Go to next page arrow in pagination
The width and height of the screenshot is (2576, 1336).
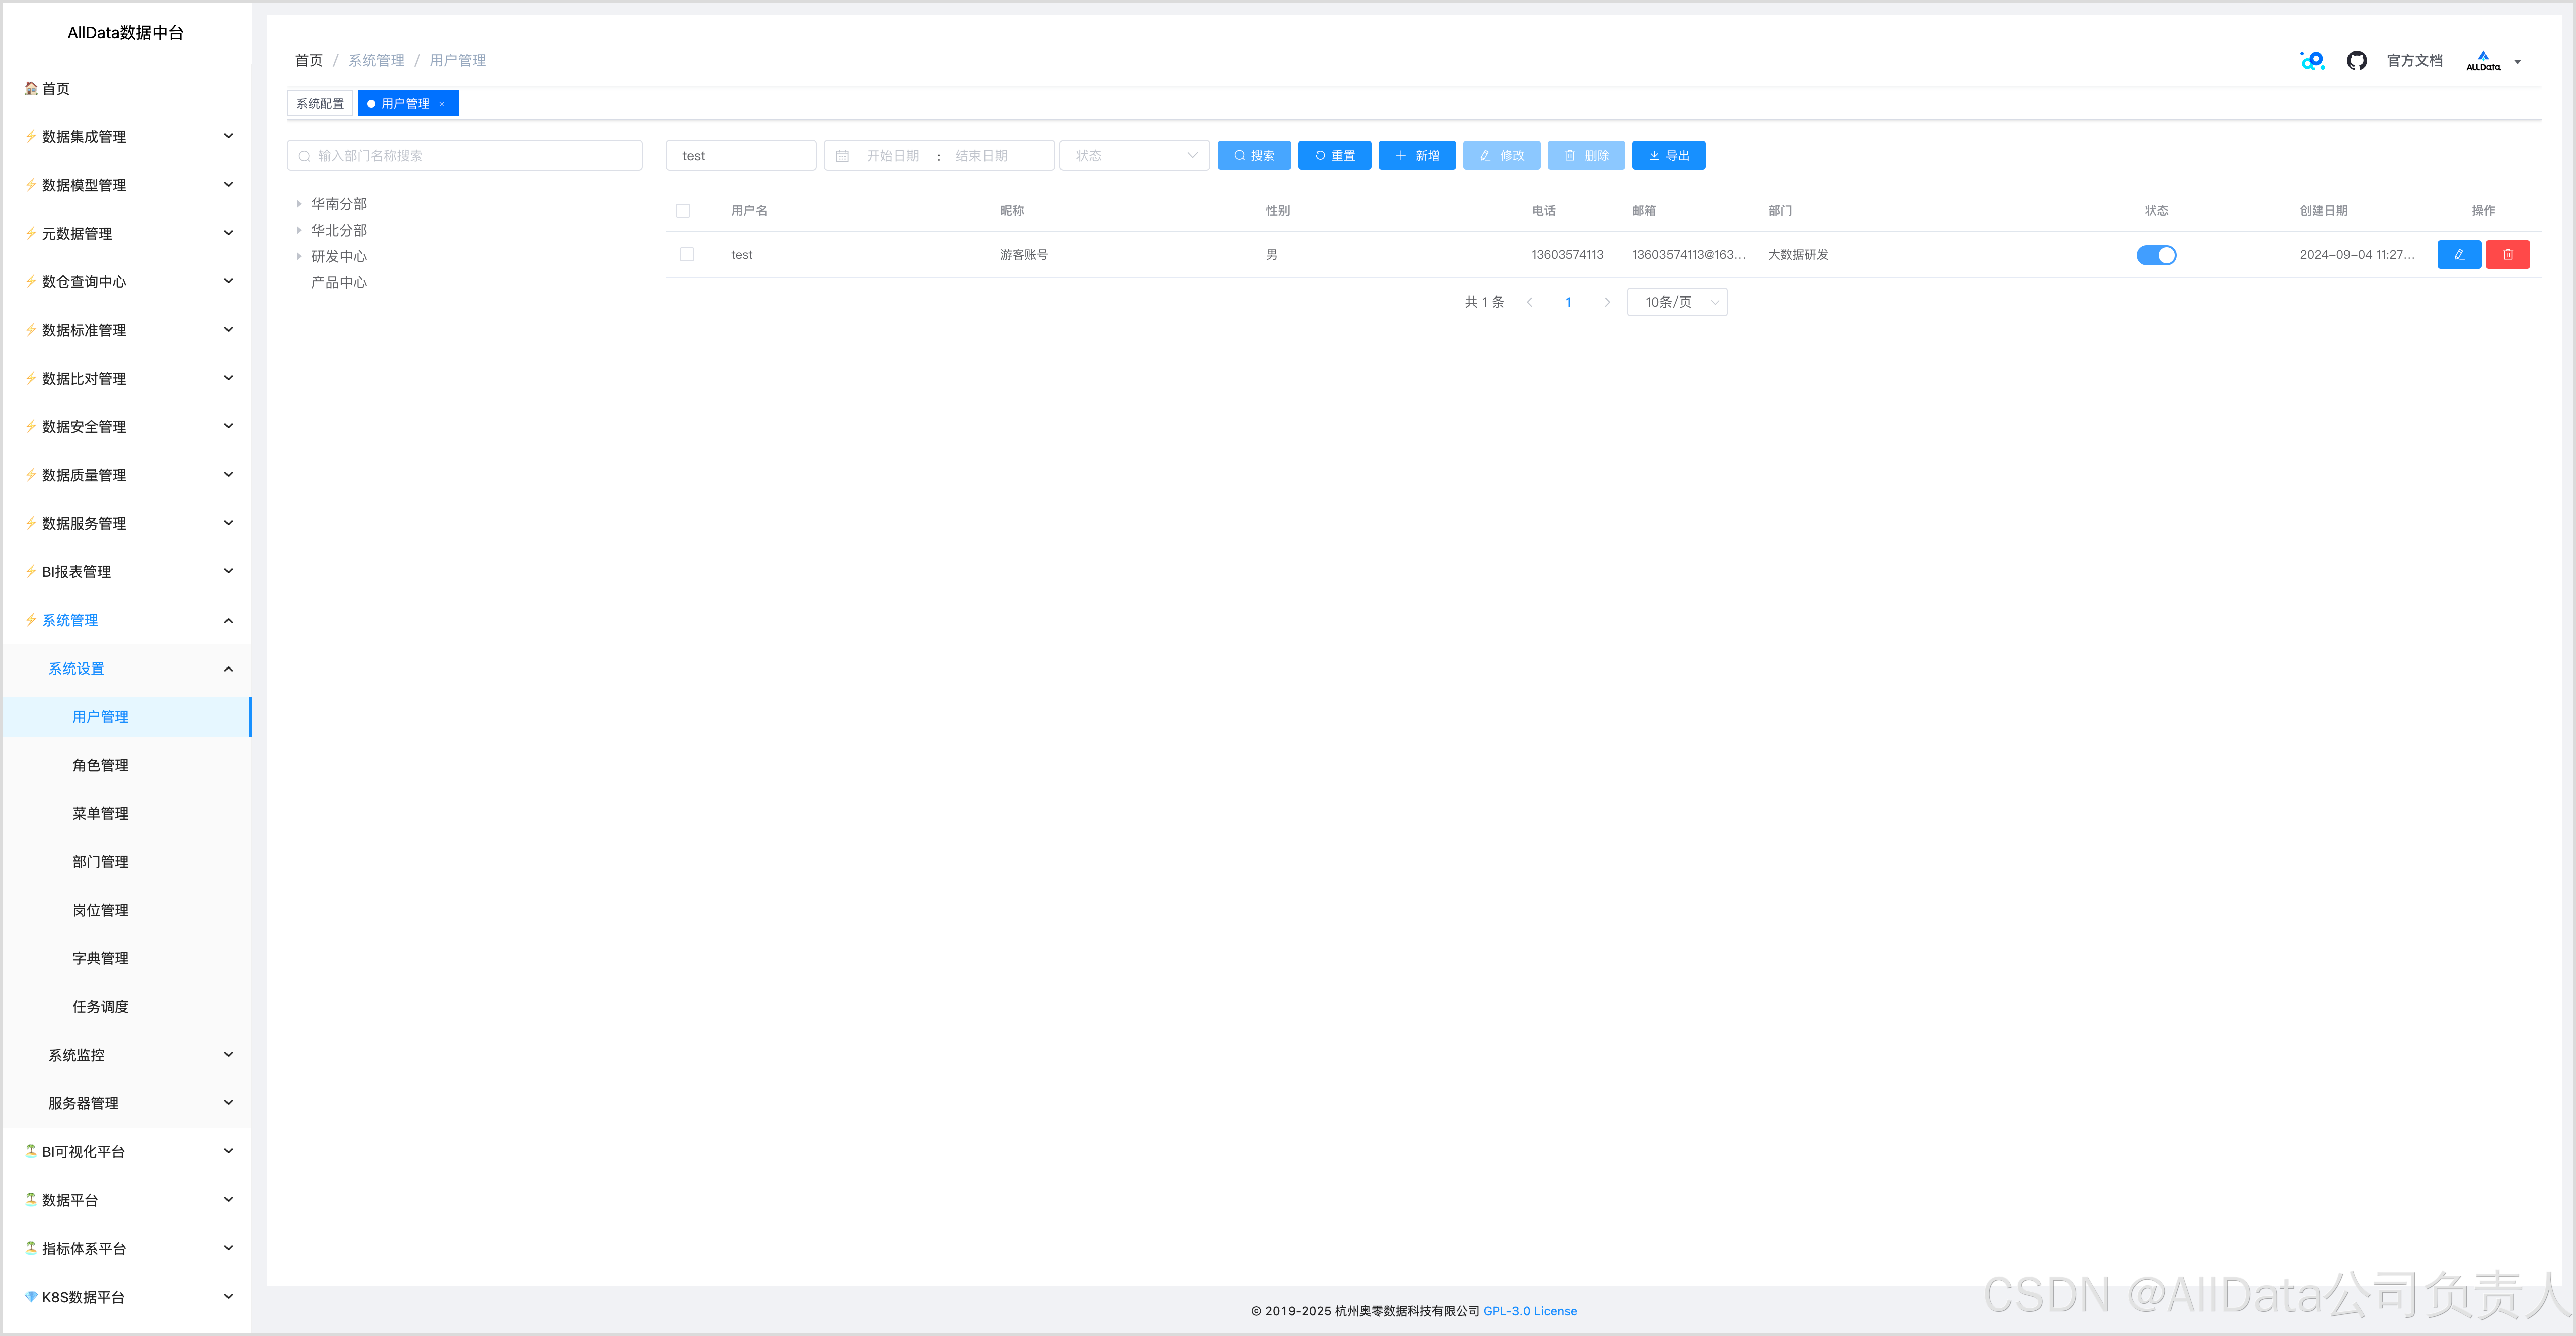click(1607, 302)
